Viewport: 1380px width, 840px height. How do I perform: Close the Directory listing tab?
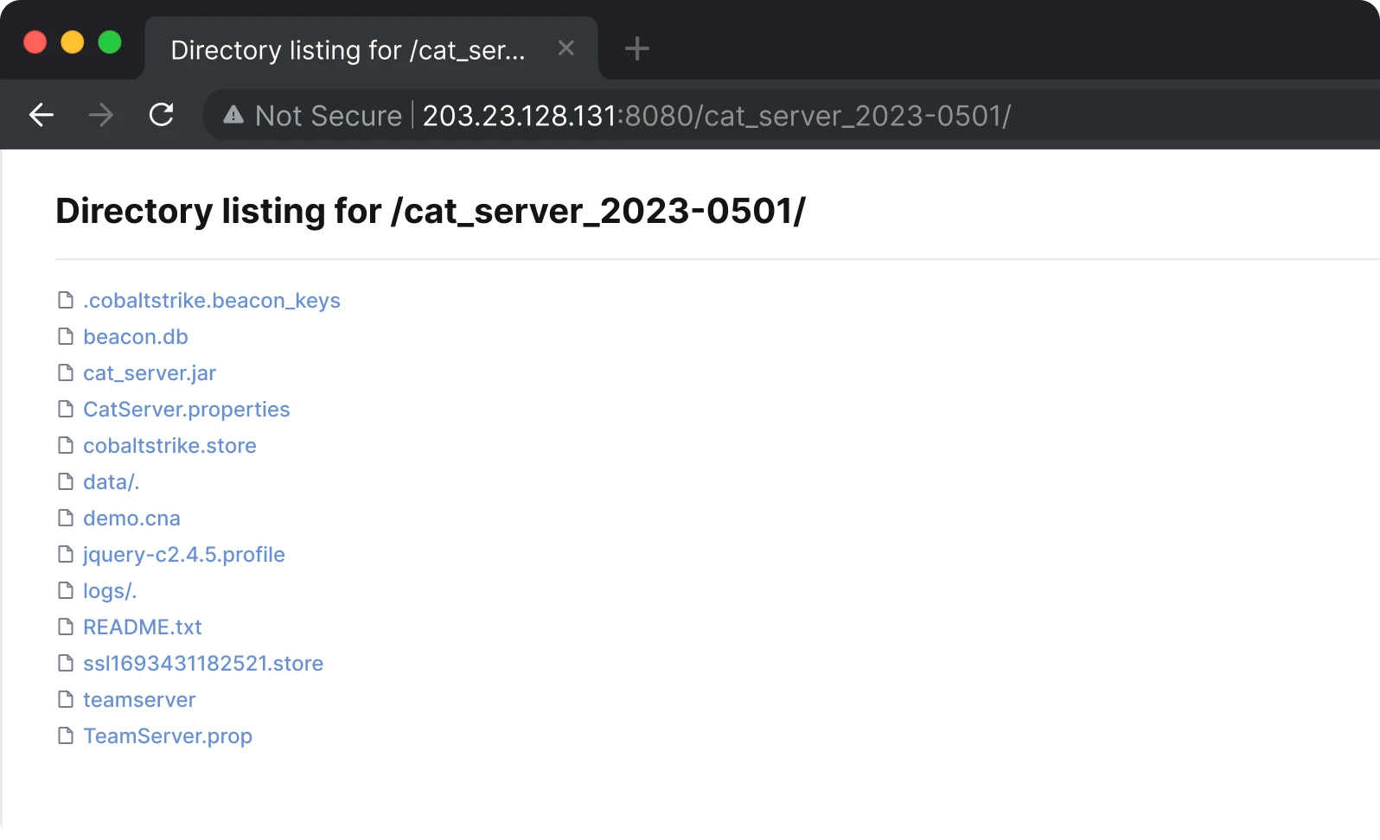(x=566, y=48)
